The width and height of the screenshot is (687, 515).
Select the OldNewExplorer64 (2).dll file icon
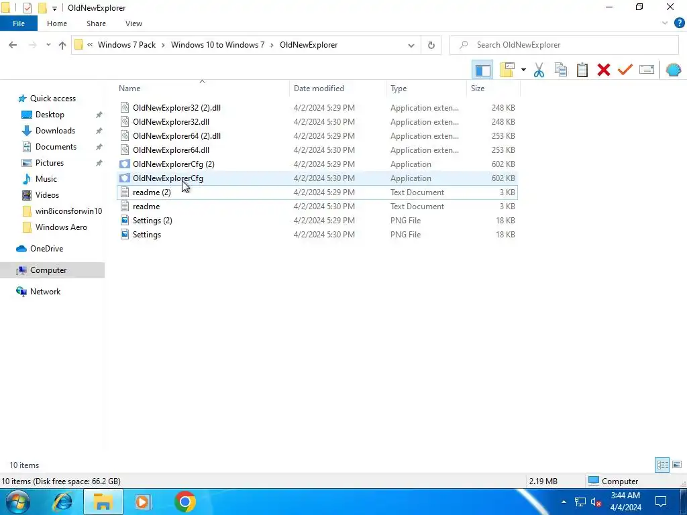pyautogui.click(x=125, y=135)
